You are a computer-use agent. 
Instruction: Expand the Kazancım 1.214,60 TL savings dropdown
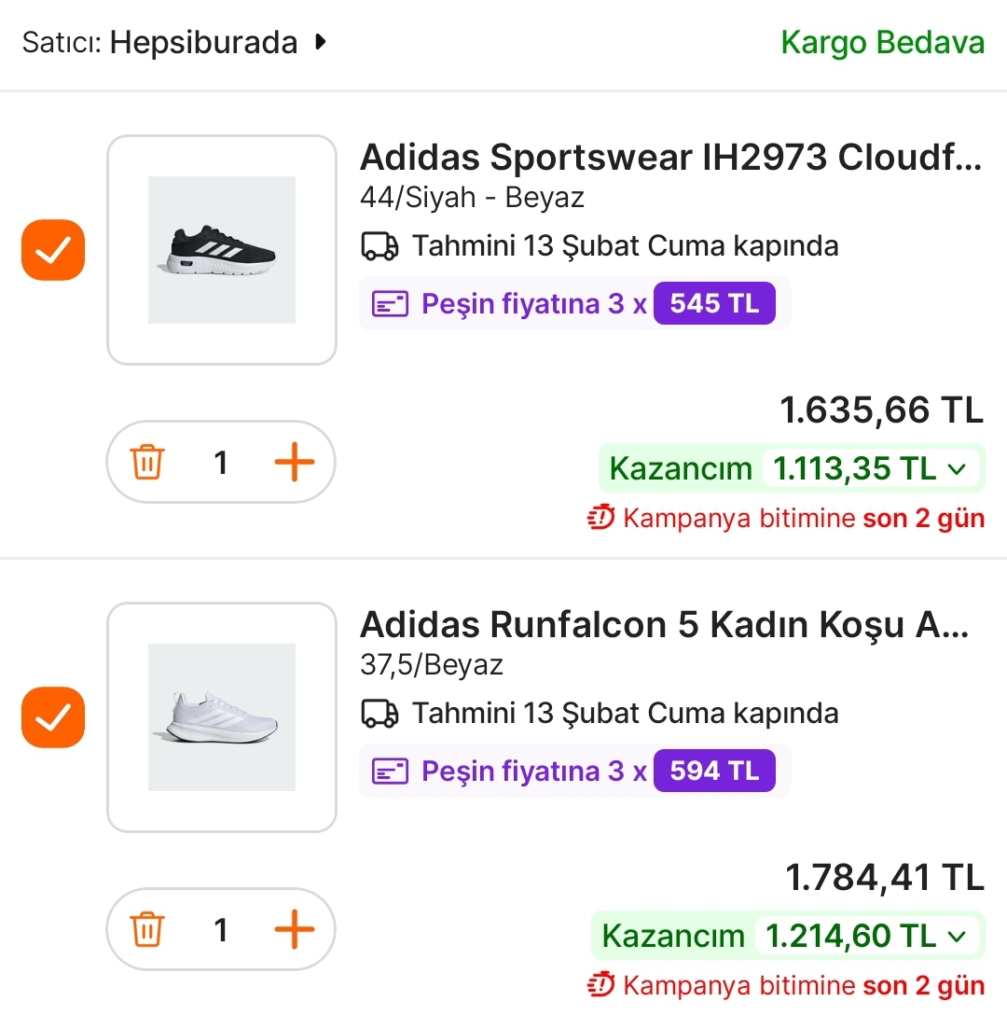pos(956,936)
